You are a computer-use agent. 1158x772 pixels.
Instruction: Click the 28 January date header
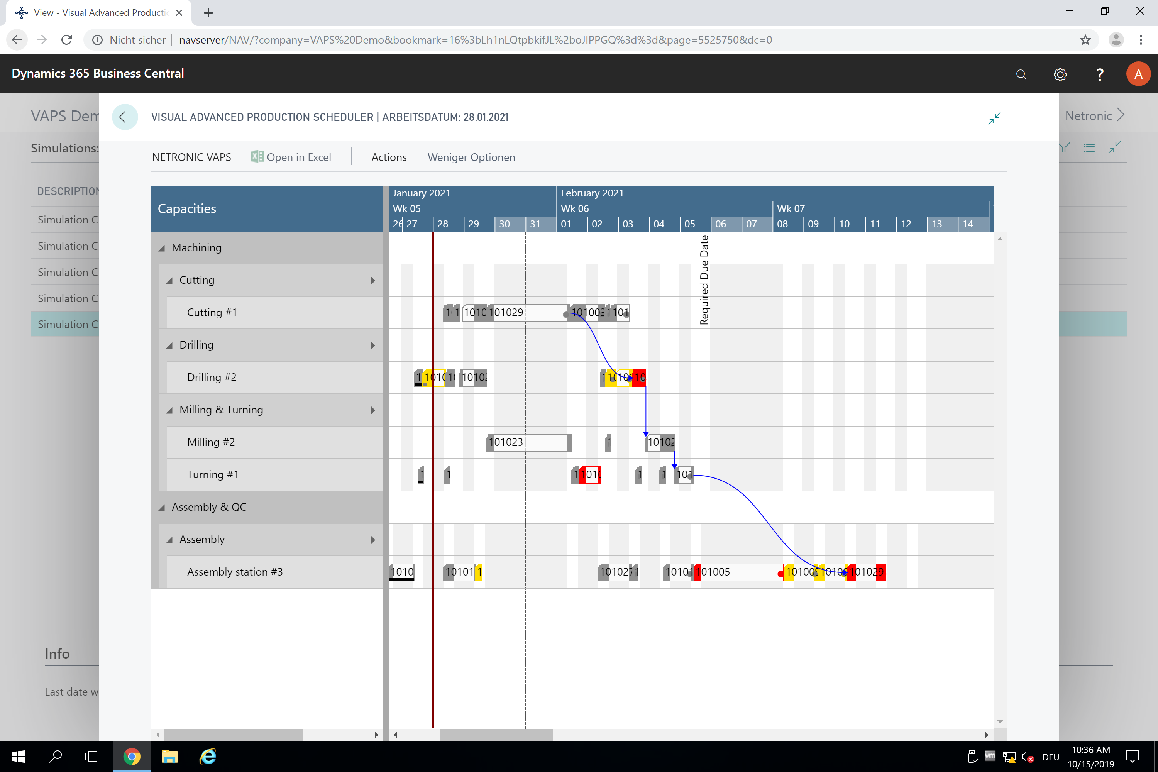point(448,224)
